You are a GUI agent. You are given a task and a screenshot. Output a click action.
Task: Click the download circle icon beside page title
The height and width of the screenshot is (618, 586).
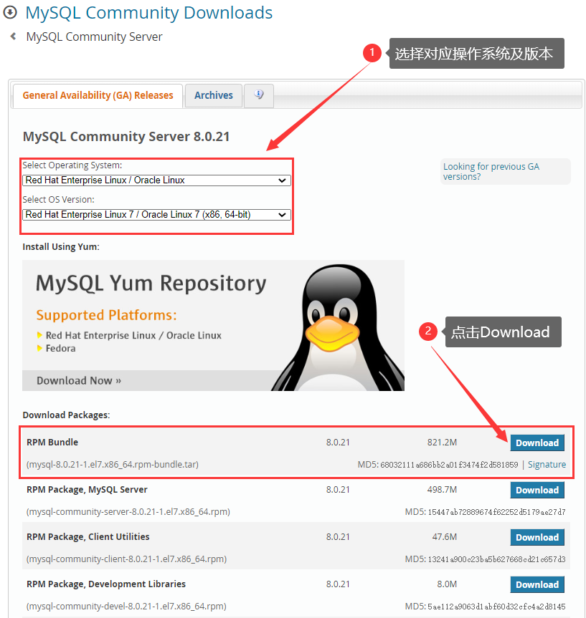tap(10, 13)
